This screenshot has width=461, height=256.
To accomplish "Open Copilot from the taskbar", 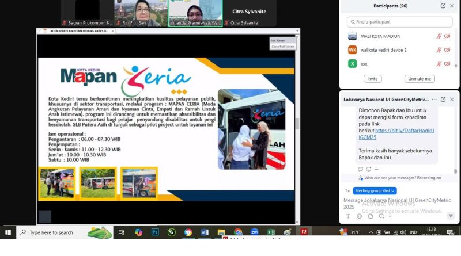I will [x=138, y=232].
